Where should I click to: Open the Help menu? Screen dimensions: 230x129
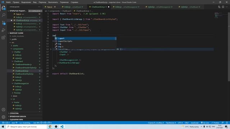(74, 2)
